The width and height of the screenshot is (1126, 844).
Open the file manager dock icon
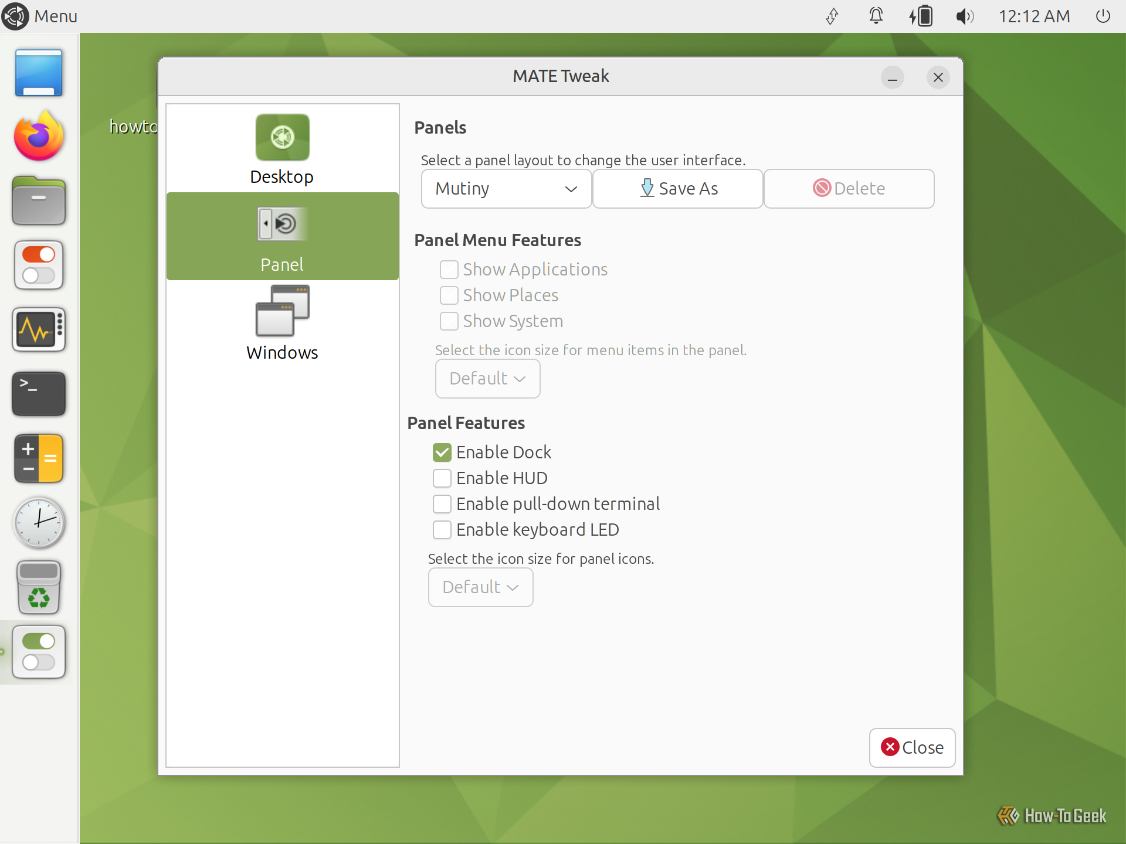coord(39,200)
